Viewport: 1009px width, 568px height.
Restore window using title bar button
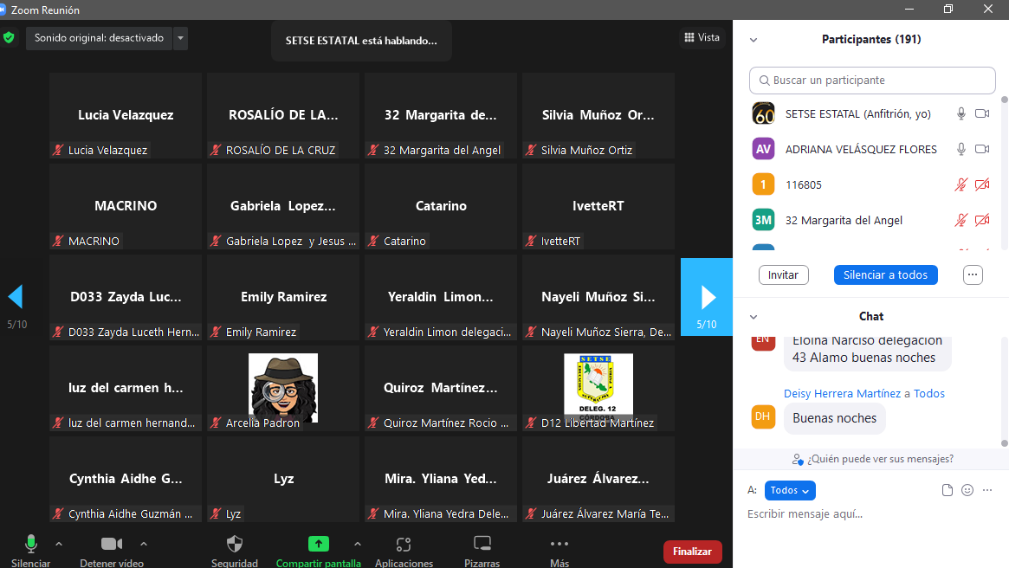click(948, 9)
